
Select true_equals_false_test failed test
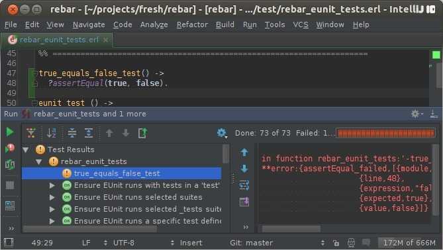pyautogui.click(x=122, y=173)
